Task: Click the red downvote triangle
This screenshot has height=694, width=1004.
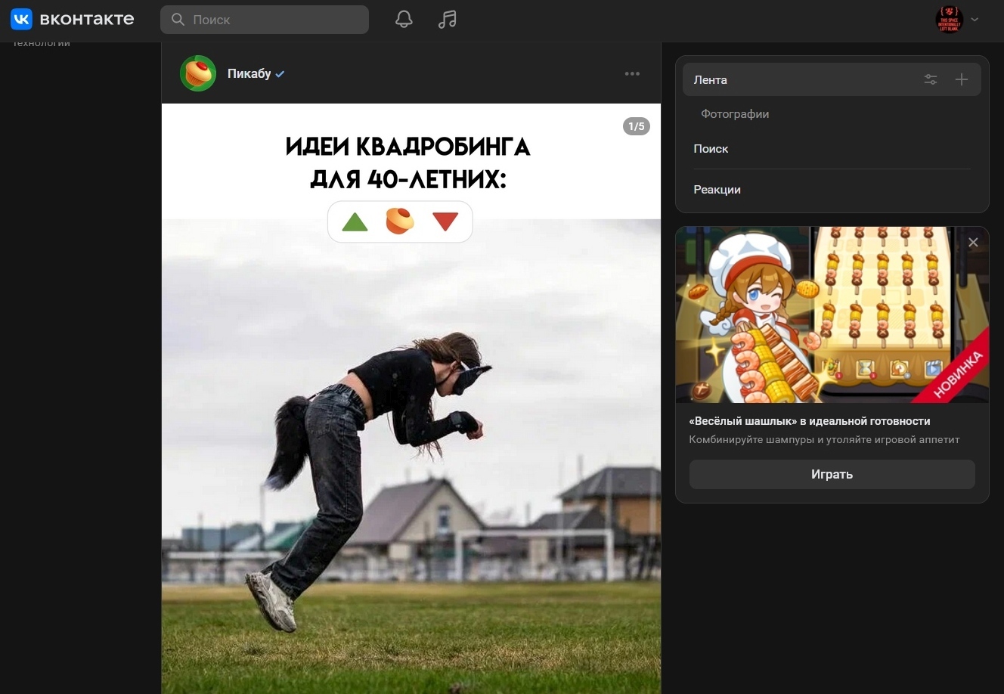Action: [x=445, y=222]
